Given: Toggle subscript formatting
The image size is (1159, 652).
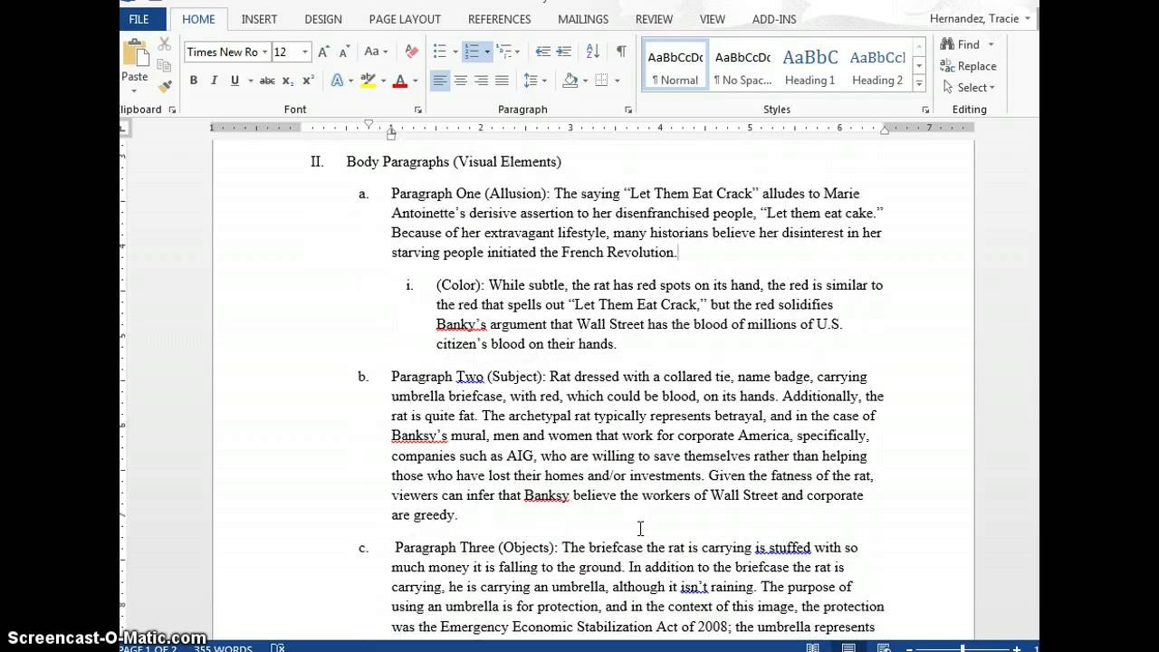Looking at the screenshot, I should click(288, 81).
